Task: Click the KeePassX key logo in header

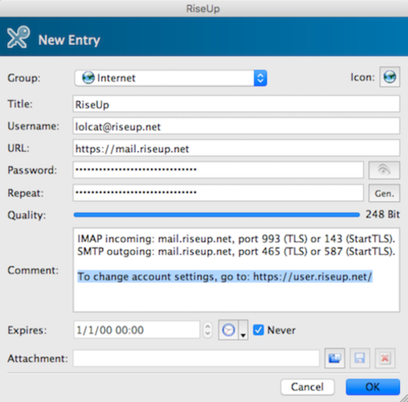Action: tap(18, 37)
